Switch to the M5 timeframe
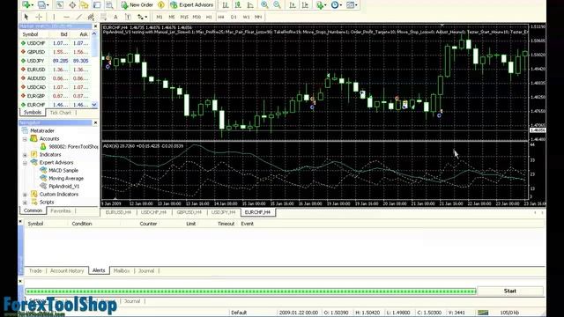 172,17
